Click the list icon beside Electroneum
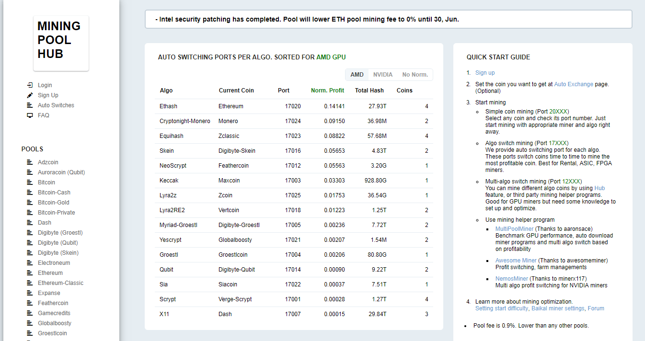Viewport: 645px width, 341px height. (30, 263)
